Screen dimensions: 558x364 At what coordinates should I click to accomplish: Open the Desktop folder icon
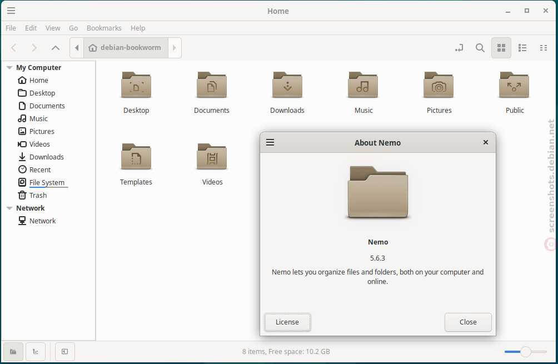pyautogui.click(x=136, y=86)
